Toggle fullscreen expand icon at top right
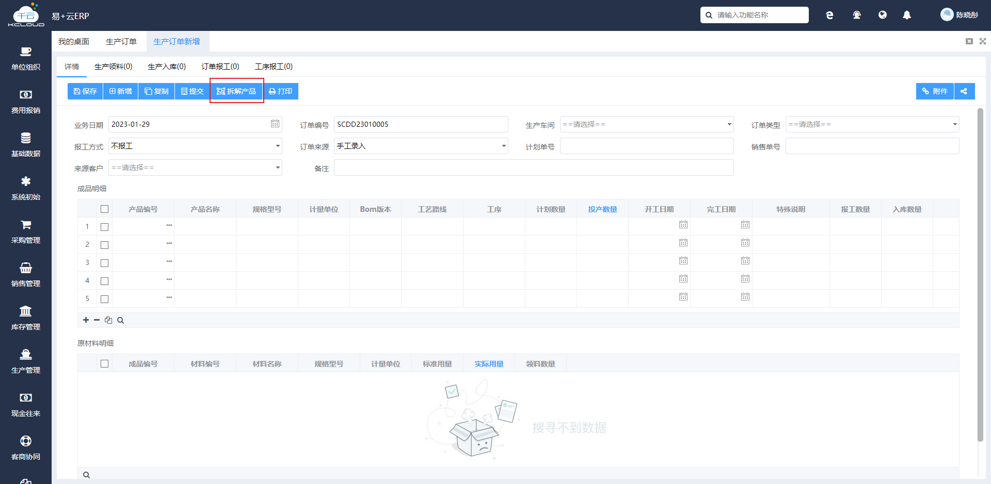The image size is (991, 484). coord(983,41)
